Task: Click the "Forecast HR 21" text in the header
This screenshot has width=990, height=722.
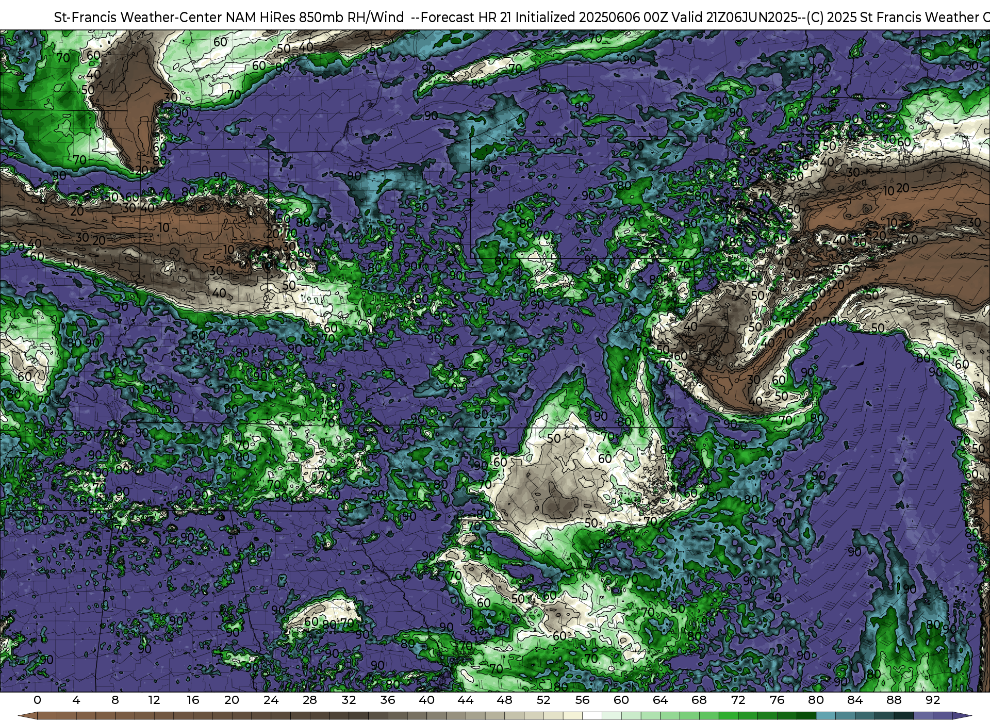Action: click(466, 17)
